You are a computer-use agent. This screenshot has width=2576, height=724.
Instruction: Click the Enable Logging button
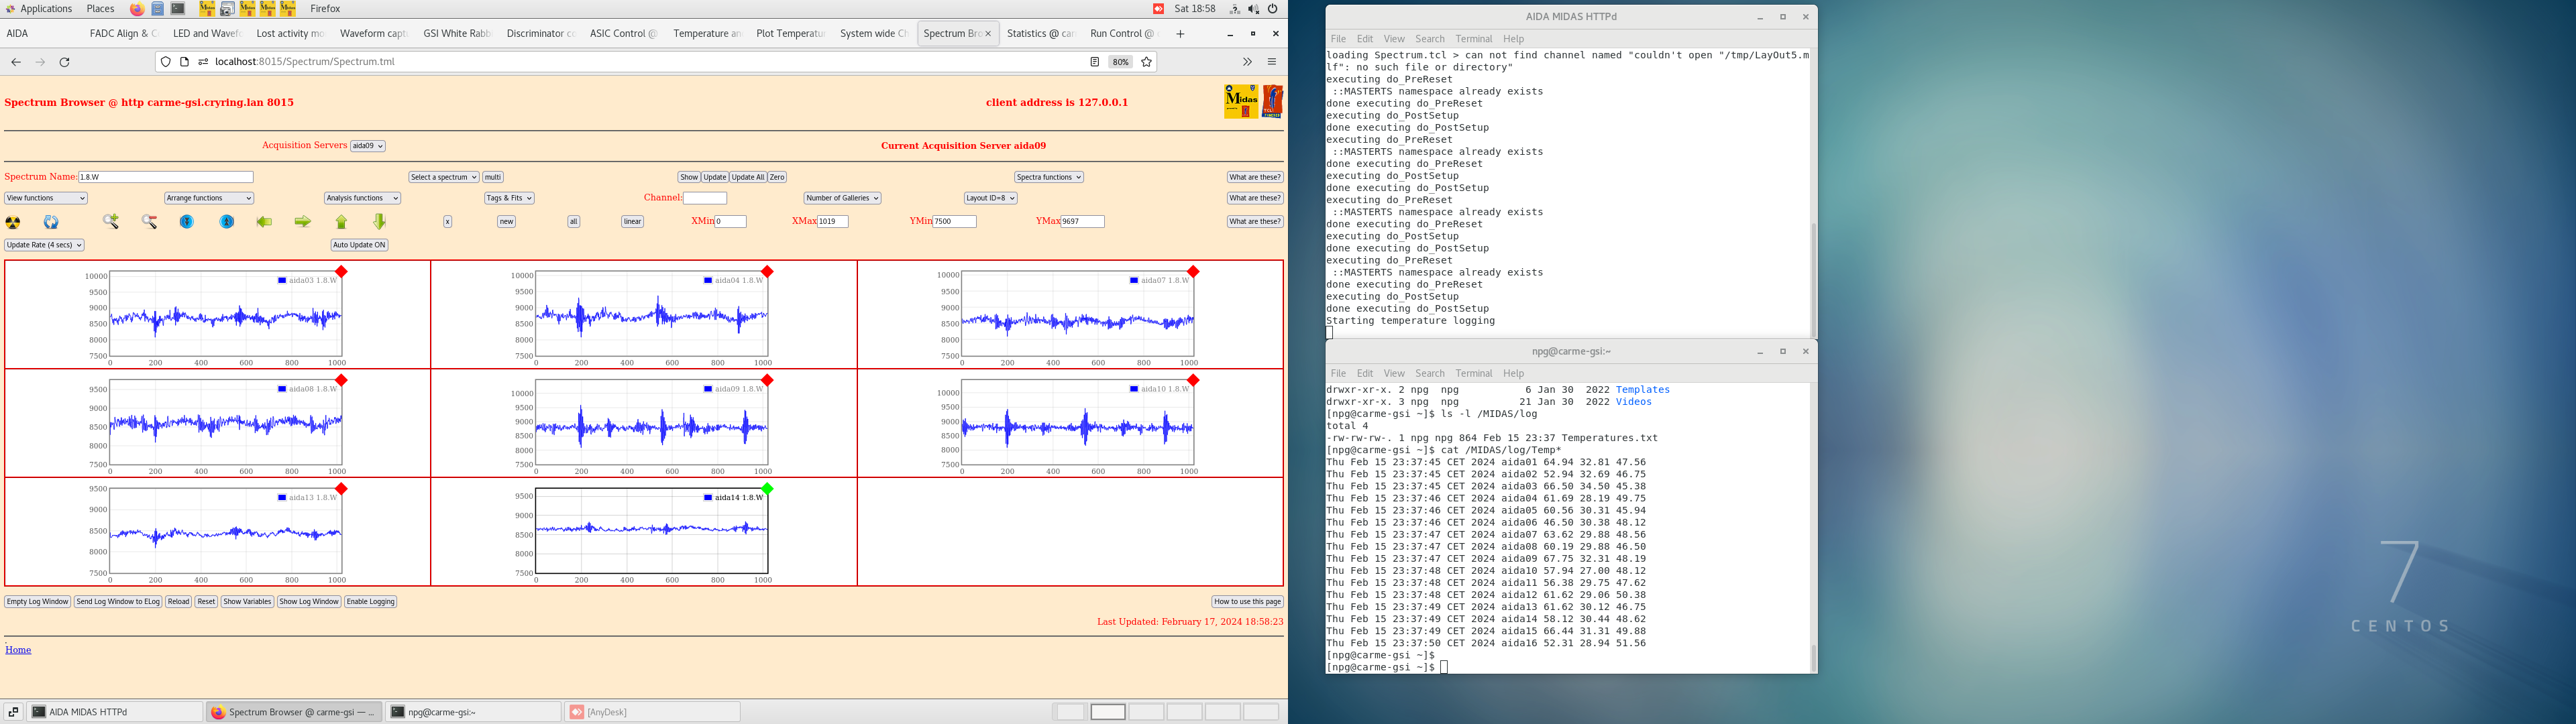[370, 602]
